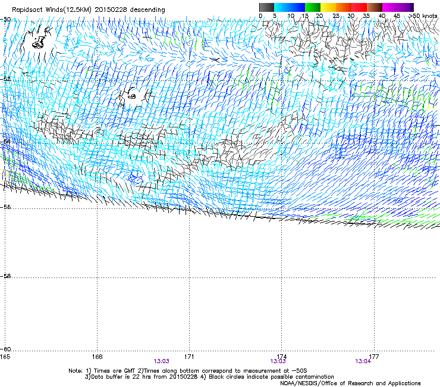Select the yellow 20-25 knots legend segment

(x=328, y=7)
